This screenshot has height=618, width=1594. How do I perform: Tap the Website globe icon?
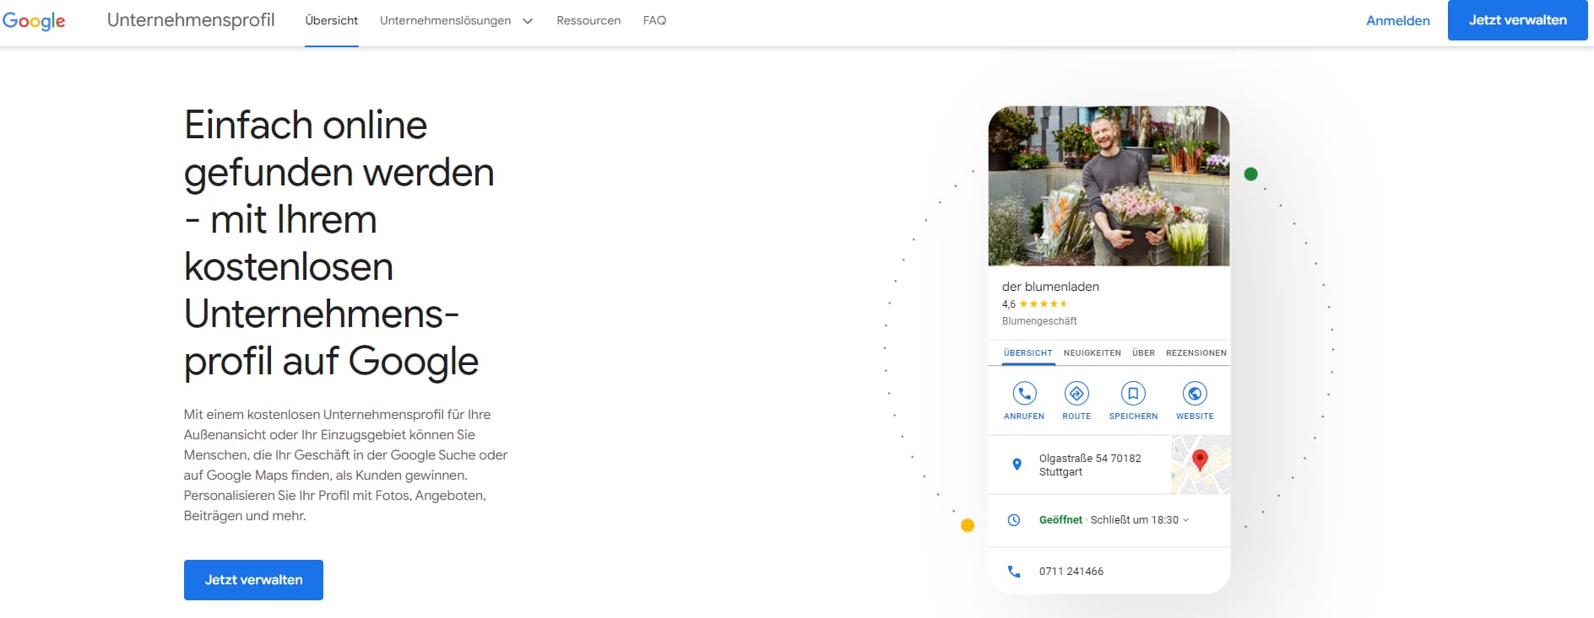pos(1195,393)
